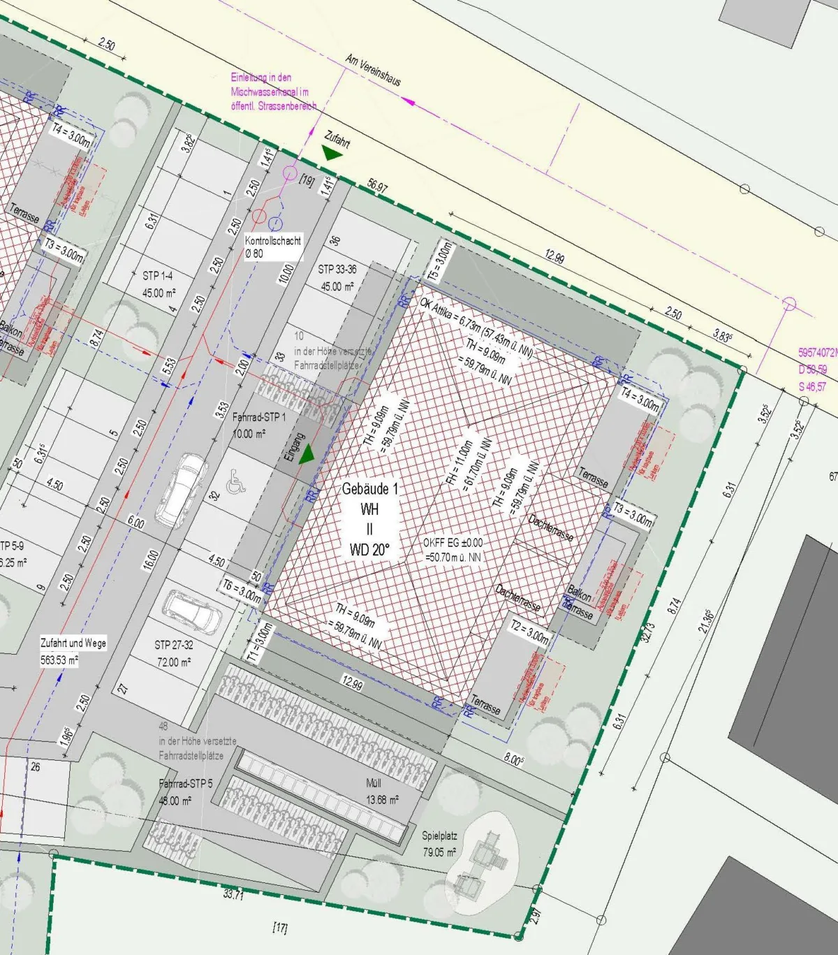838x955 pixels.
Task: Select the Spielplatz 79.05 m² label
Action: 439,844
